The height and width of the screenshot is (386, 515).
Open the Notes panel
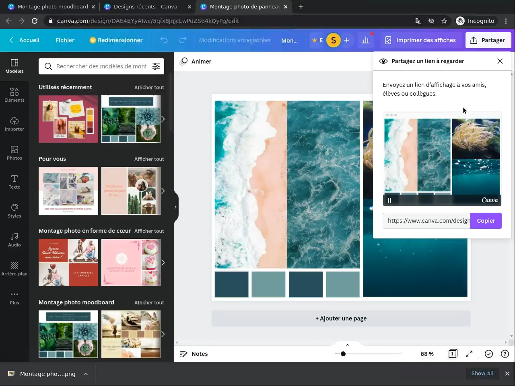[194, 354]
